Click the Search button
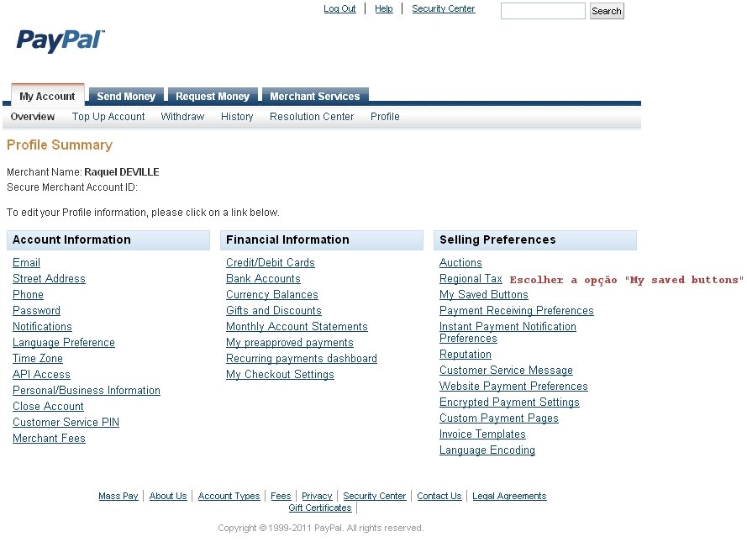This screenshot has width=747, height=542. (x=607, y=11)
